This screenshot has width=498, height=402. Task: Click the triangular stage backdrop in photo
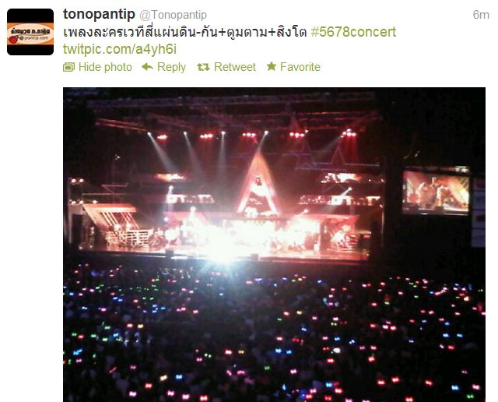(x=258, y=185)
